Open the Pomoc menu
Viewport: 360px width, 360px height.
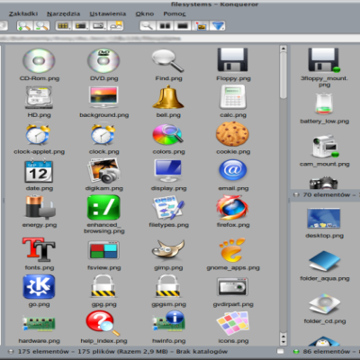(x=175, y=13)
